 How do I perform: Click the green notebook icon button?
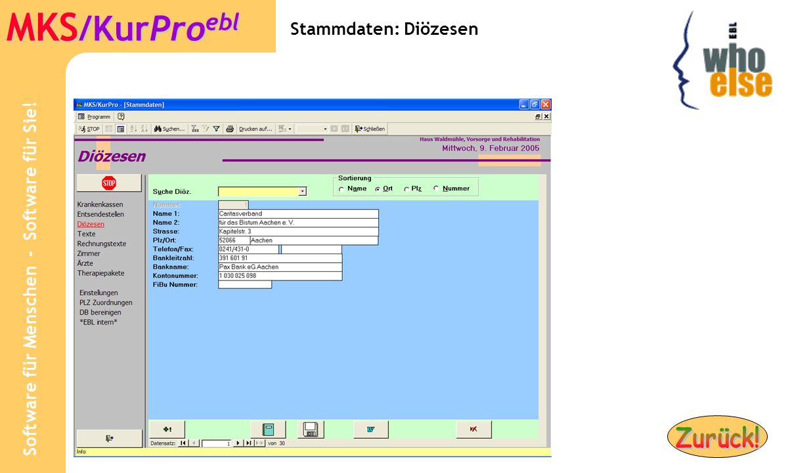tap(268, 430)
